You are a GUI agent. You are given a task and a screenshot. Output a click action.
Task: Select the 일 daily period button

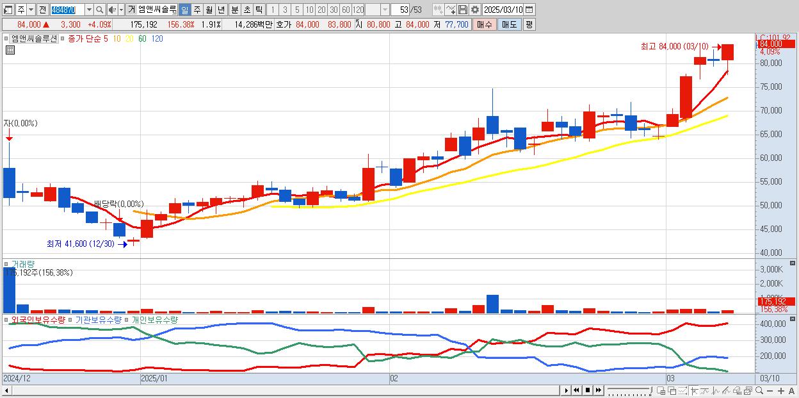[184, 10]
